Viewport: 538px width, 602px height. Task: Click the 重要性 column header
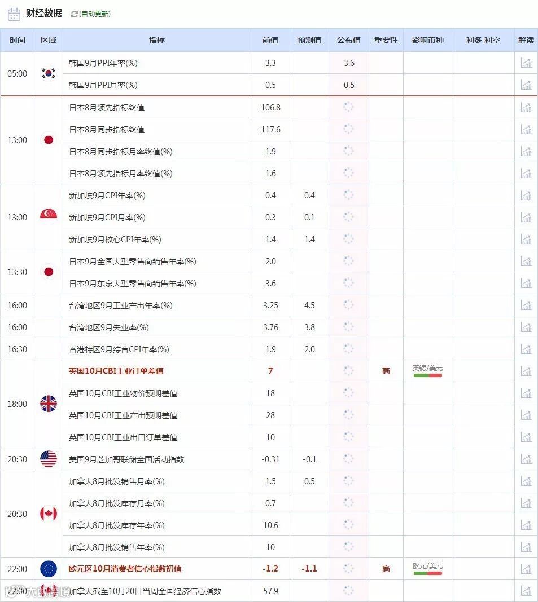coord(386,40)
